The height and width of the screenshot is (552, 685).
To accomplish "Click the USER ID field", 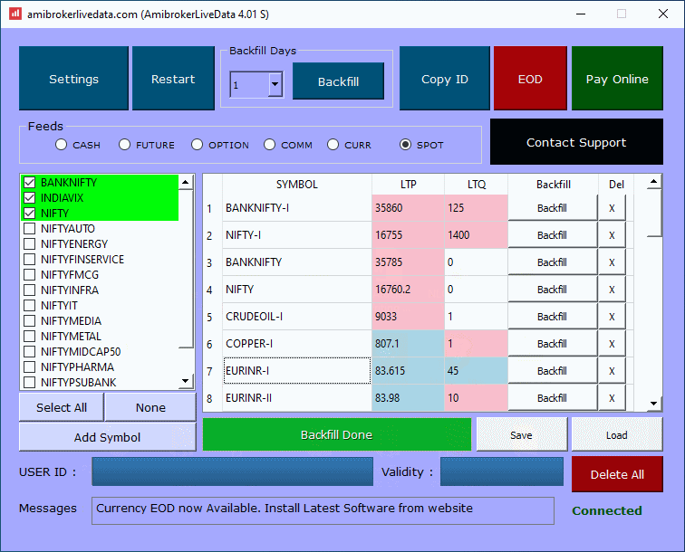I will coord(232,471).
